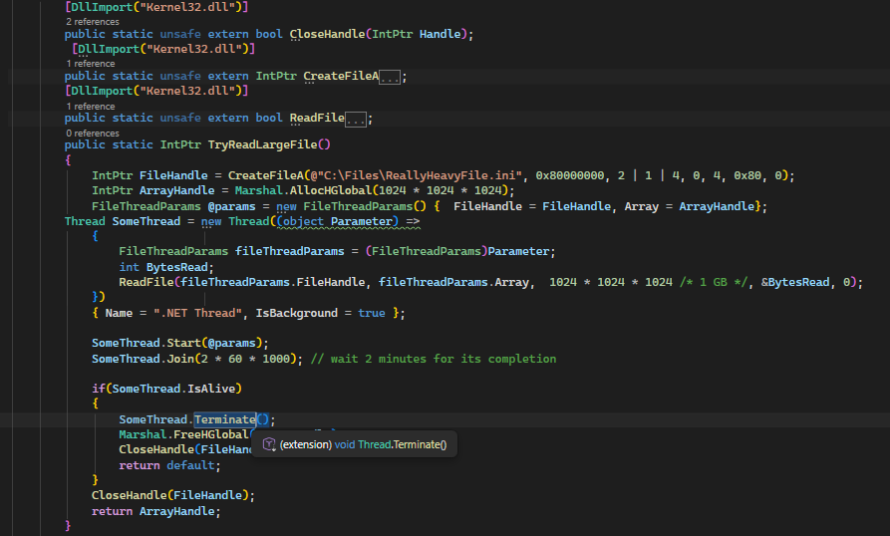890x536 pixels.
Task: Click 'default' in return default statement
Action: point(190,465)
